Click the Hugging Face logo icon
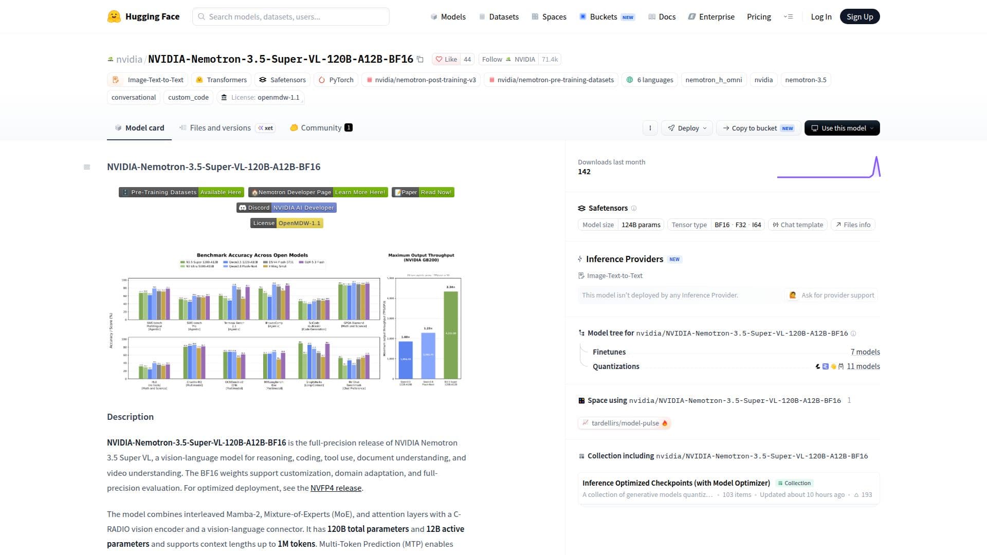987x555 pixels. (114, 16)
